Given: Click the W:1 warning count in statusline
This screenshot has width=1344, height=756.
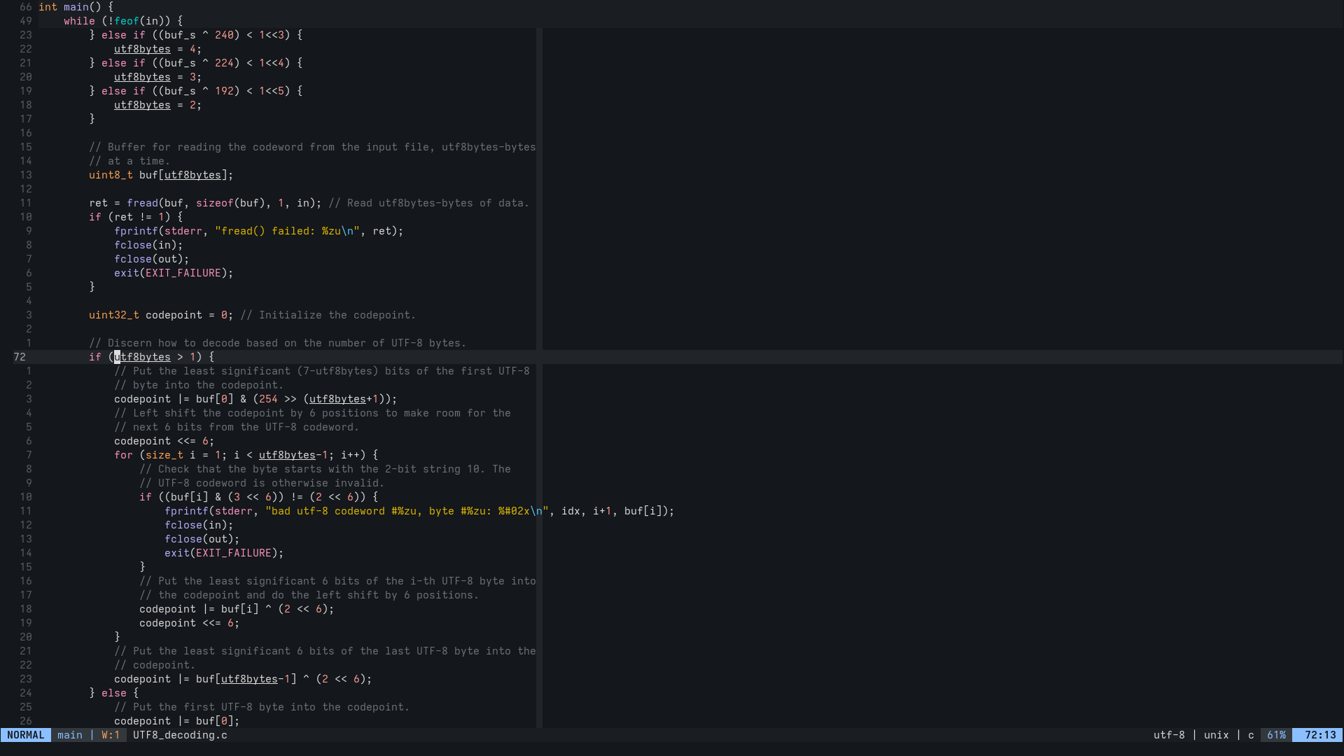Looking at the screenshot, I should pos(111,735).
